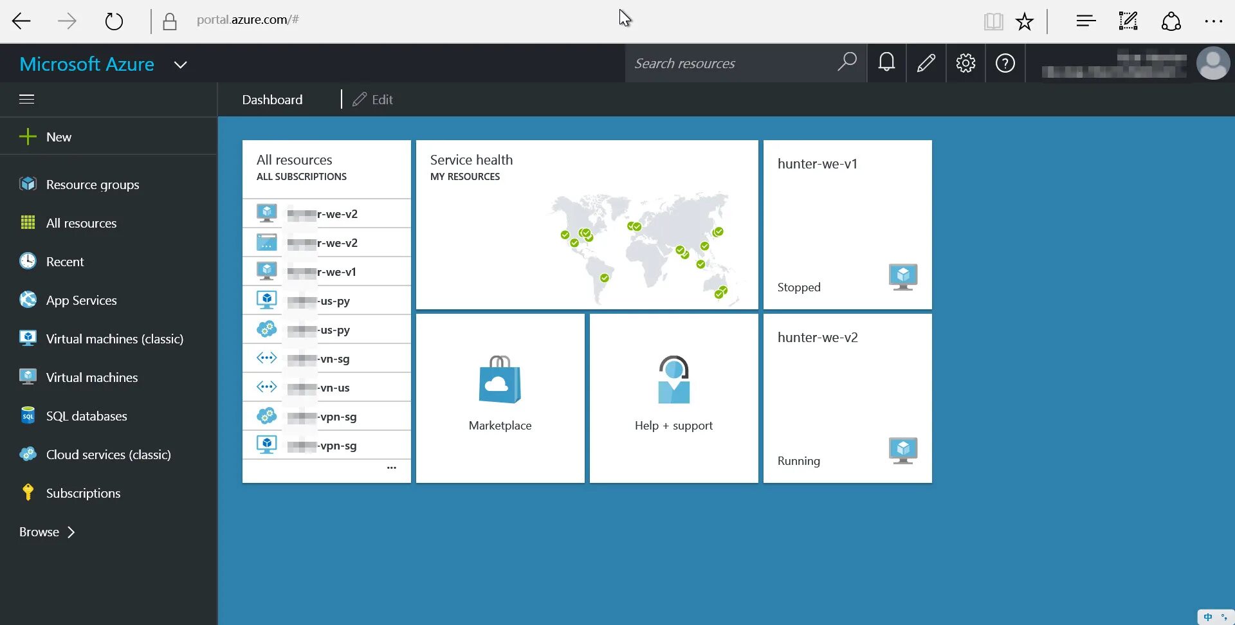Open the first r-we-v2 resource row
Image resolution: width=1235 pixels, height=625 pixels.
click(x=327, y=213)
